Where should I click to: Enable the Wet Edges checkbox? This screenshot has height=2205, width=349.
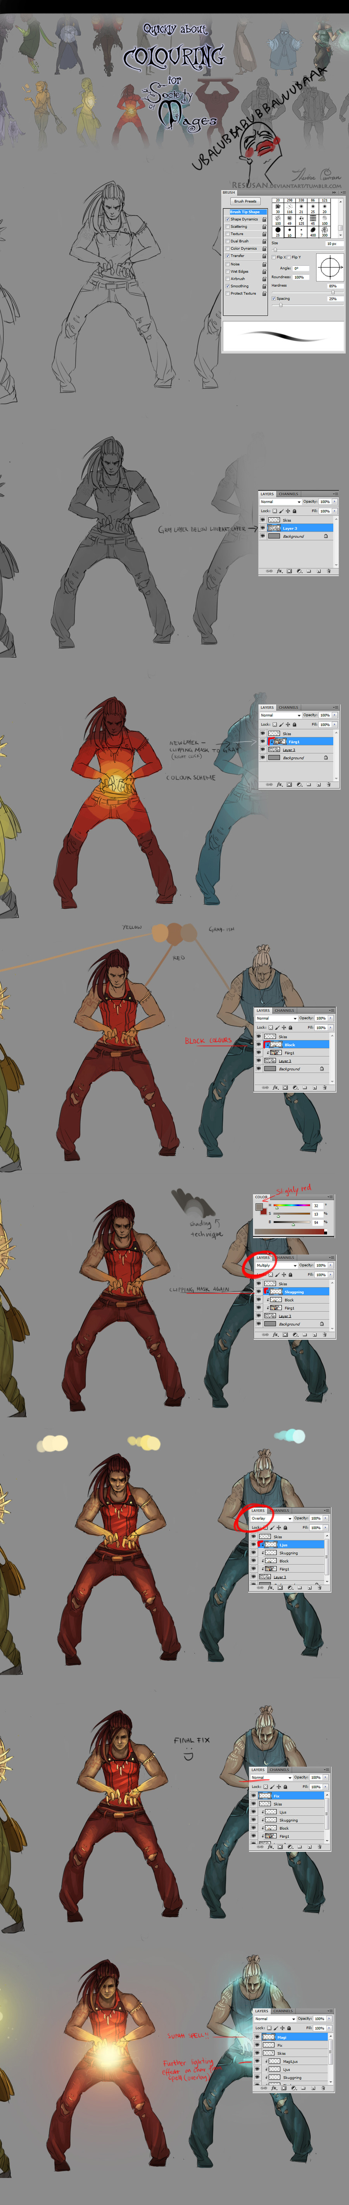click(x=228, y=271)
